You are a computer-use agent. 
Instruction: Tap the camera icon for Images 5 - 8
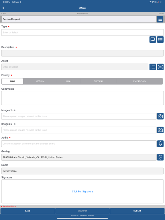point(160,130)
